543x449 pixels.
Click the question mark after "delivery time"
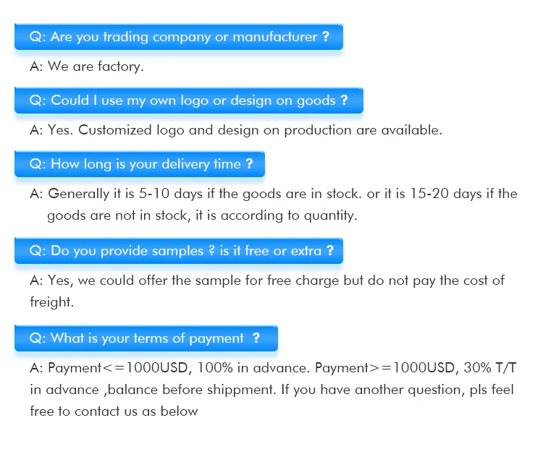click(x=249, y=164)
